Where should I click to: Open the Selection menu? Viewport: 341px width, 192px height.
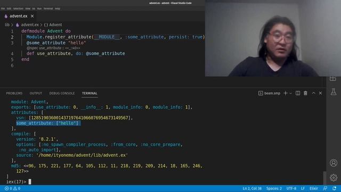[x=18, y=9]
